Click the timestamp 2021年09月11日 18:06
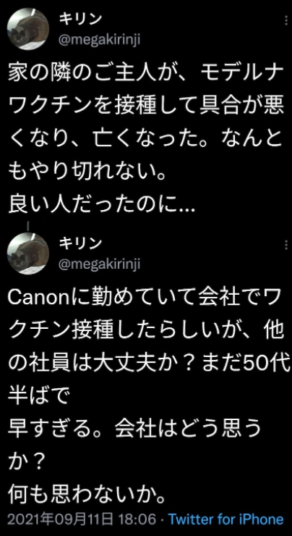Screen dimensions: 292x536 [82, 519]
